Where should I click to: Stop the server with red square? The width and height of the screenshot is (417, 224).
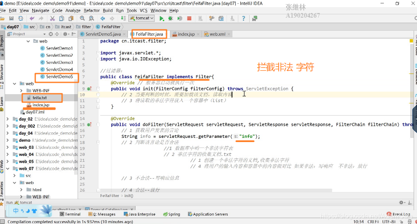(x=189, y=18)
